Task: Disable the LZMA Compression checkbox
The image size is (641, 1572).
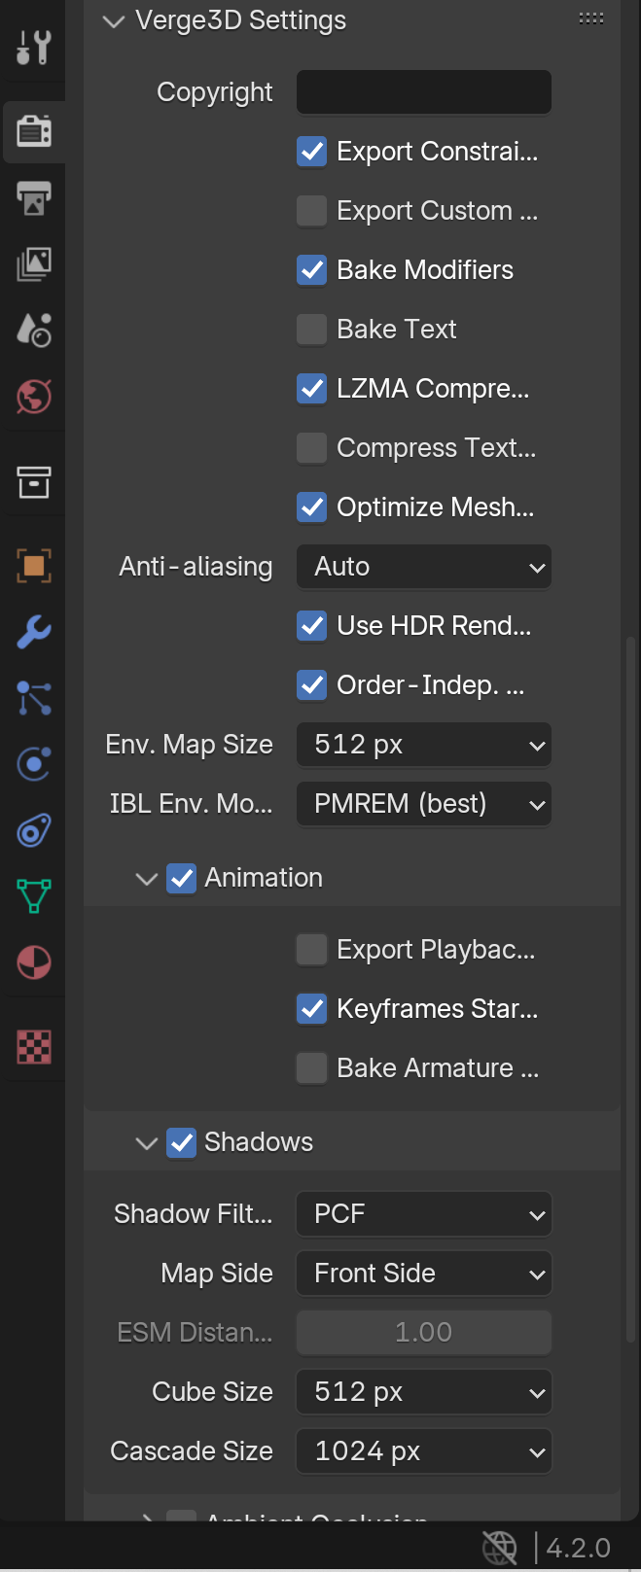Action: tap(311, 389)
